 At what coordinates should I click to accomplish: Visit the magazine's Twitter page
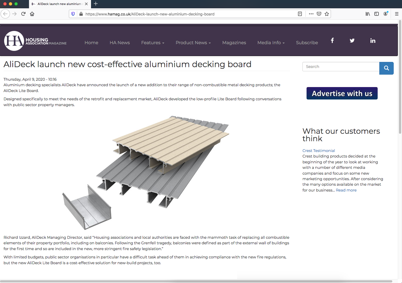pyautogui.click(x=352, y=41)
